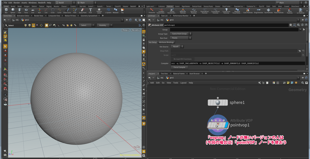310x159 pixels.
Task: Open the No cam camera dropdown
Action: [136, 30]
